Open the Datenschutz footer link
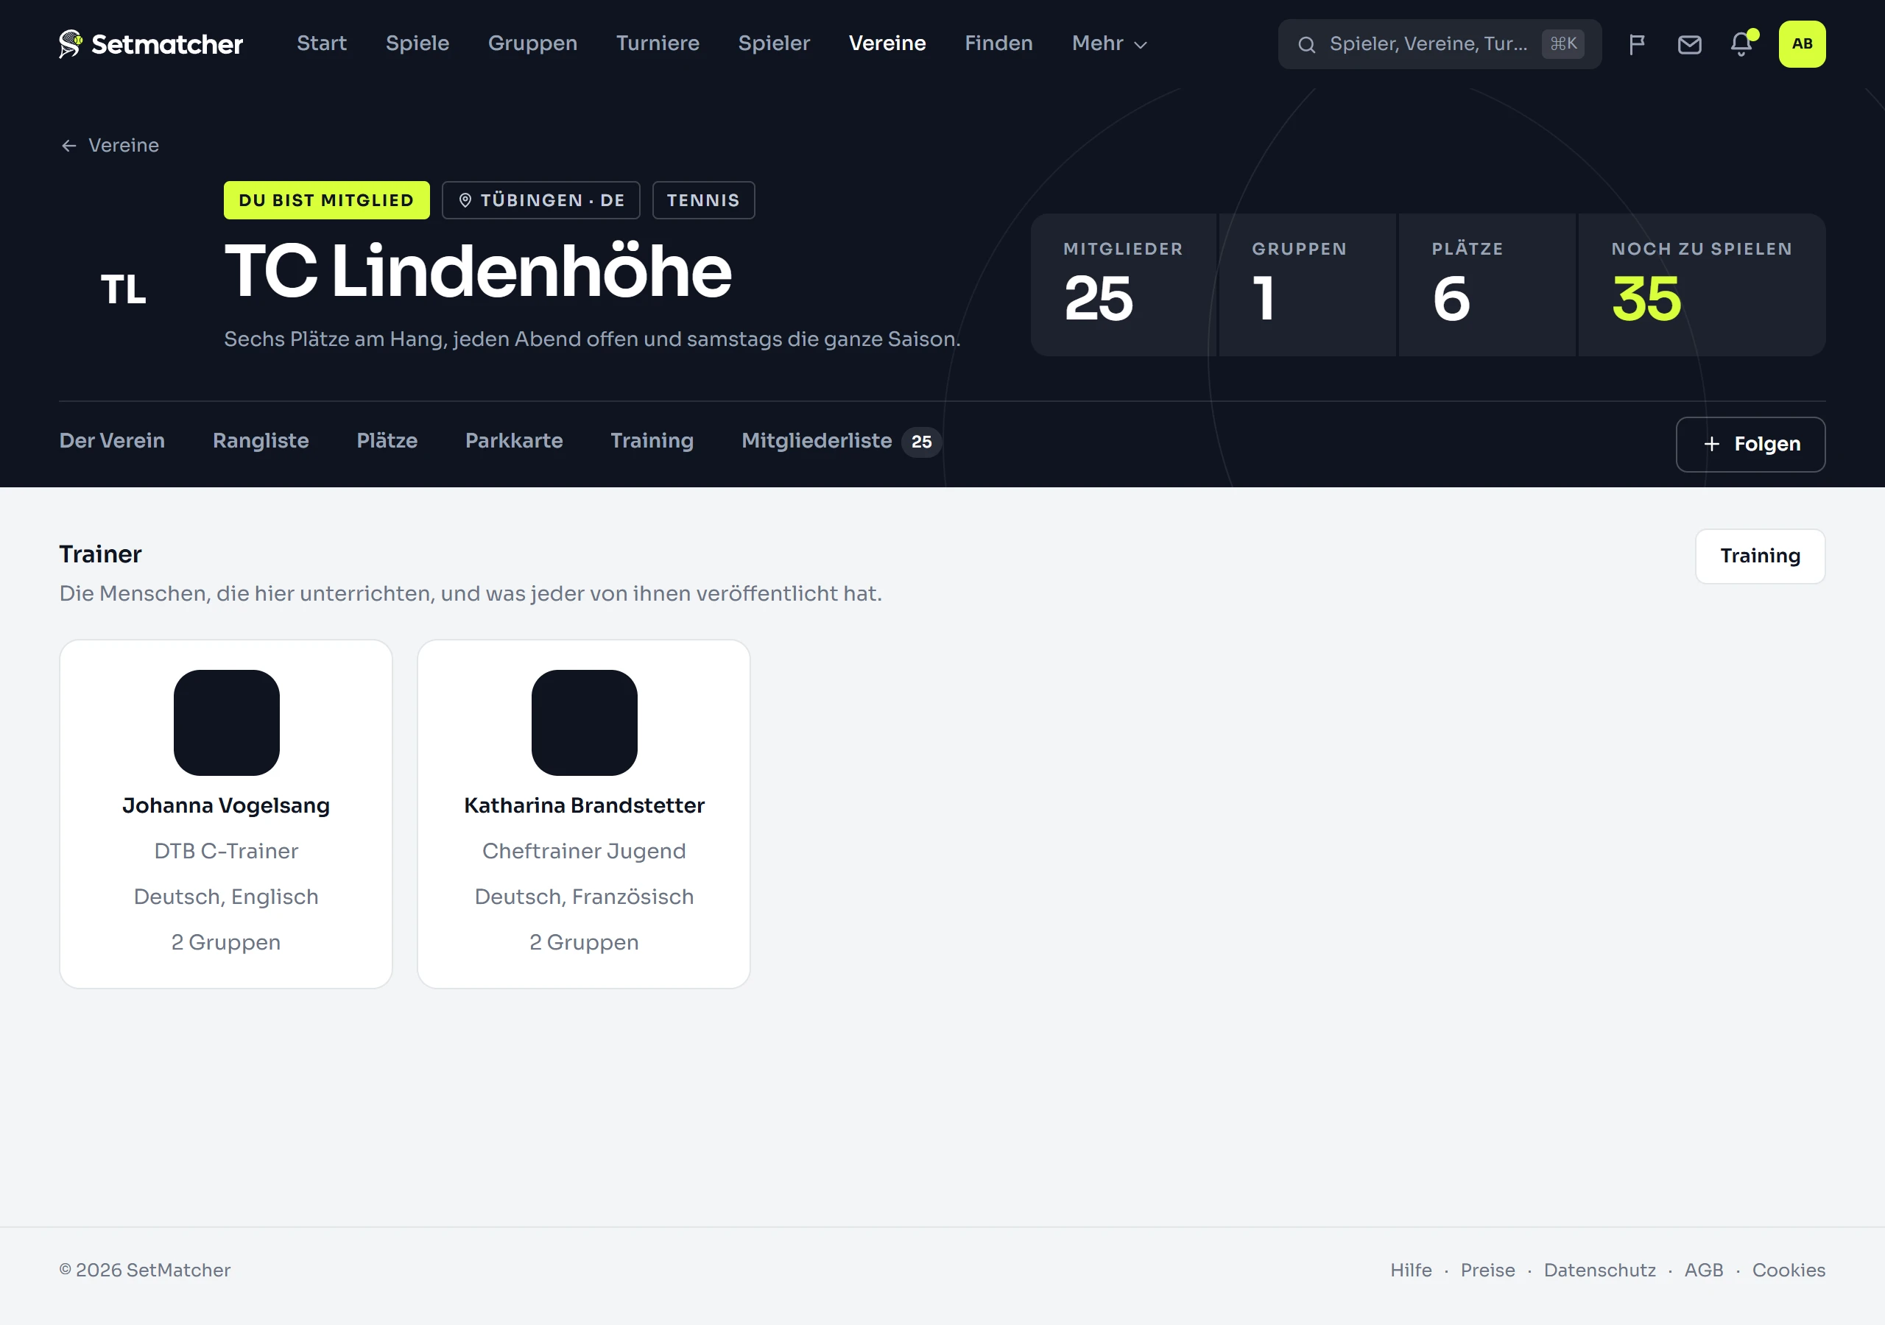The height and width of the screenshot is (1325, 1885). pyautogui.click(x=1599, y=1270)
